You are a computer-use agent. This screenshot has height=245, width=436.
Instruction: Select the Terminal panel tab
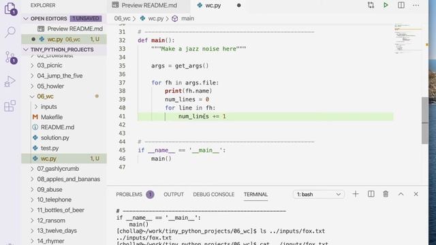pos(255,195)
